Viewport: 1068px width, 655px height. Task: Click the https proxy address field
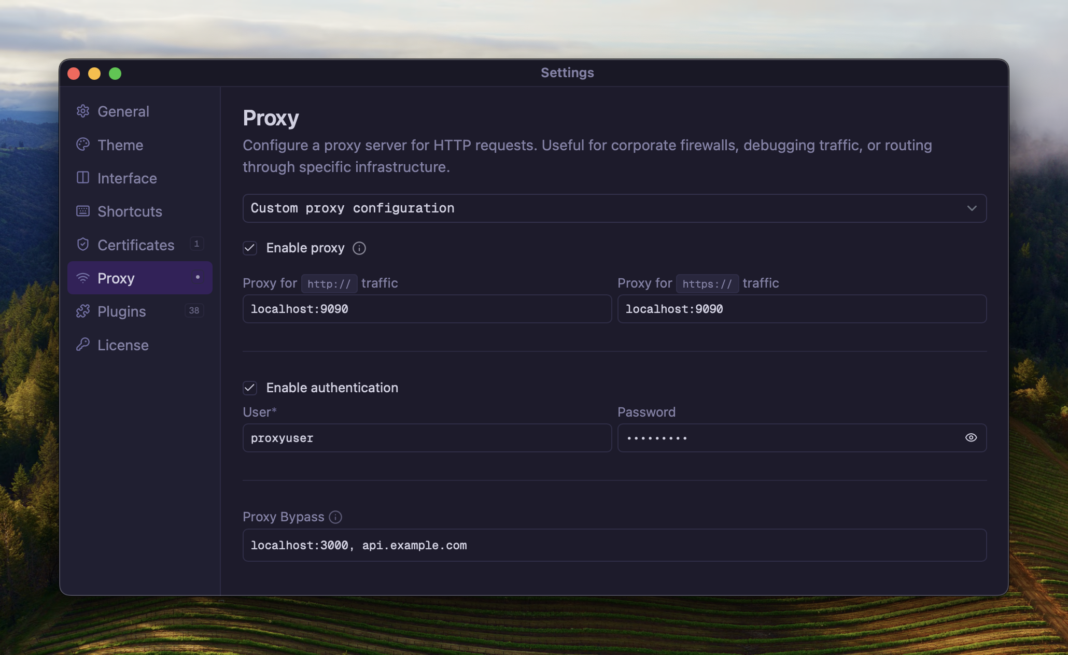(x=802, y=309)
